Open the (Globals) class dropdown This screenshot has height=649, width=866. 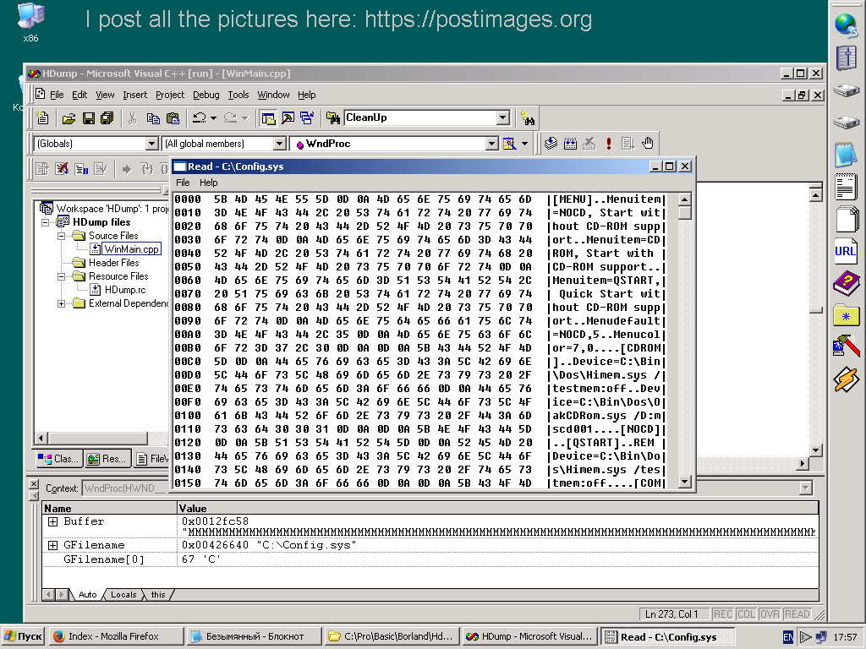[152, 144]
